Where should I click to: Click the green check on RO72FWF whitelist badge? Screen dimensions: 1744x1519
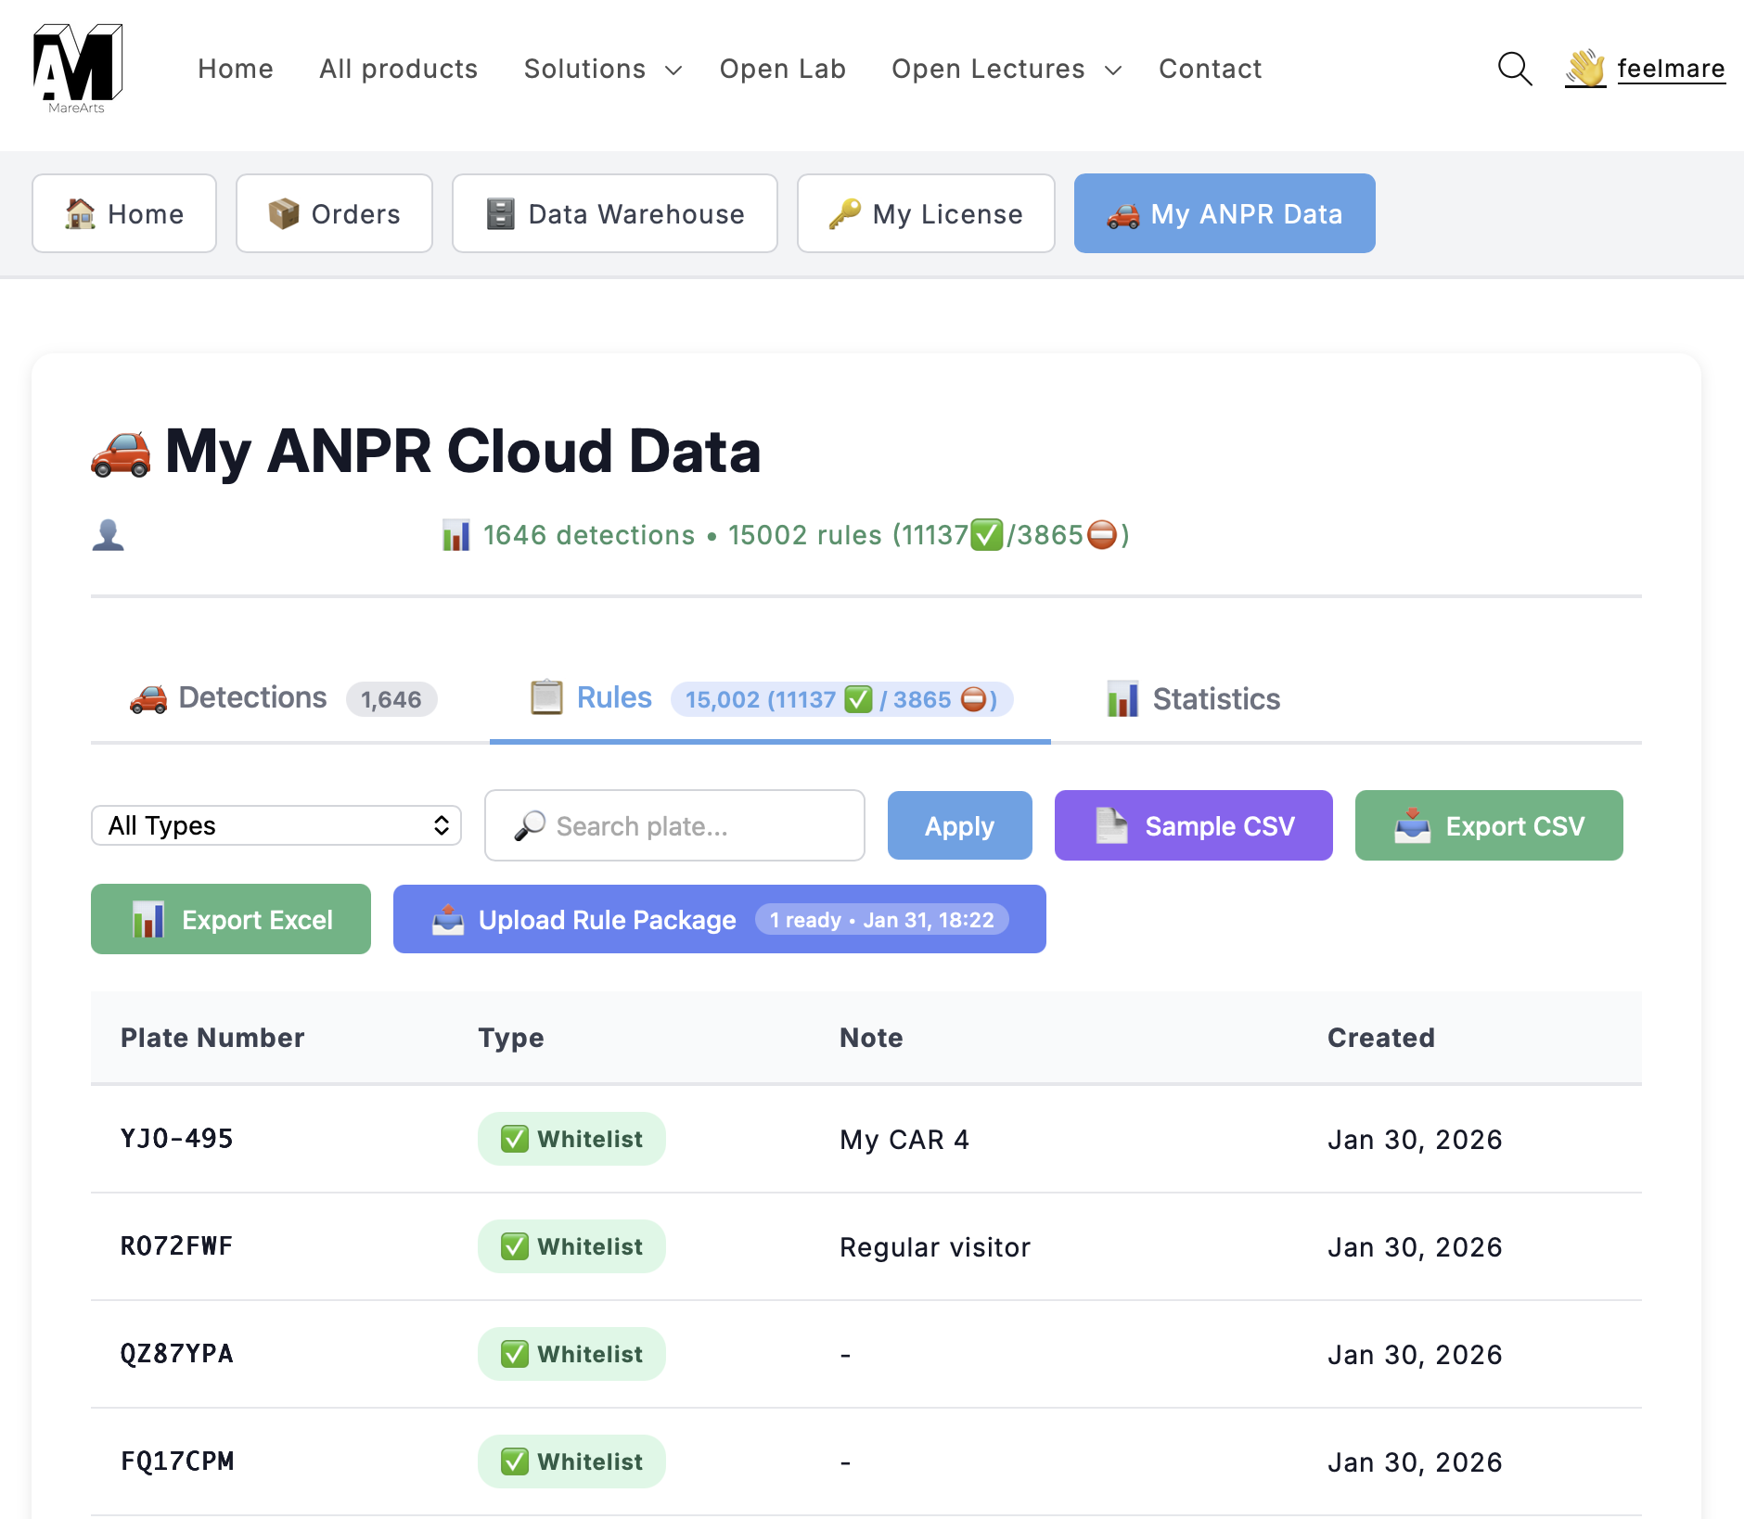click(x=515, y=1246)
